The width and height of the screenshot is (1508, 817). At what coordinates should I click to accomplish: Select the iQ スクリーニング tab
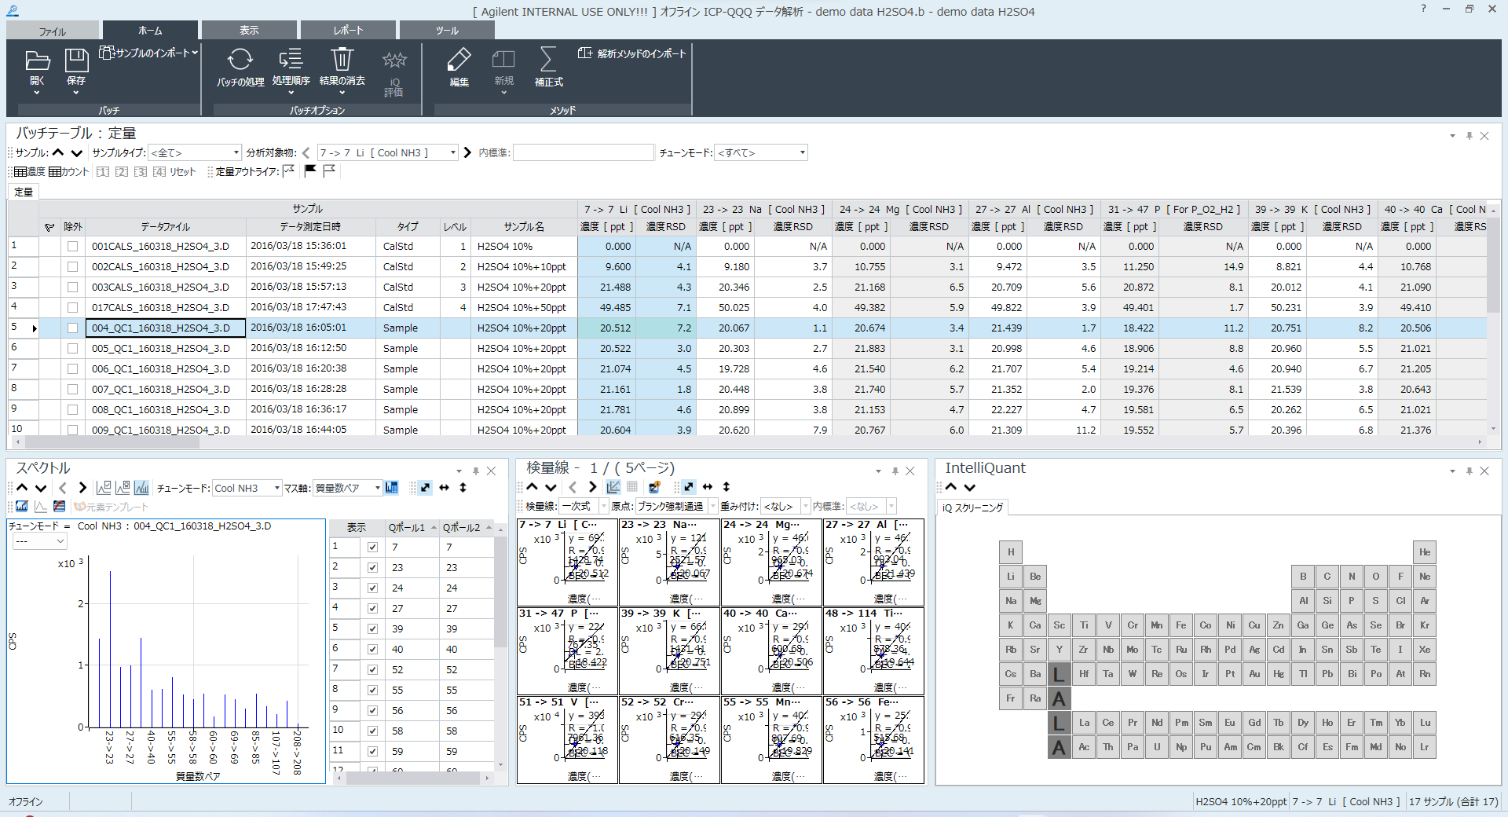[x=972, y=507]
